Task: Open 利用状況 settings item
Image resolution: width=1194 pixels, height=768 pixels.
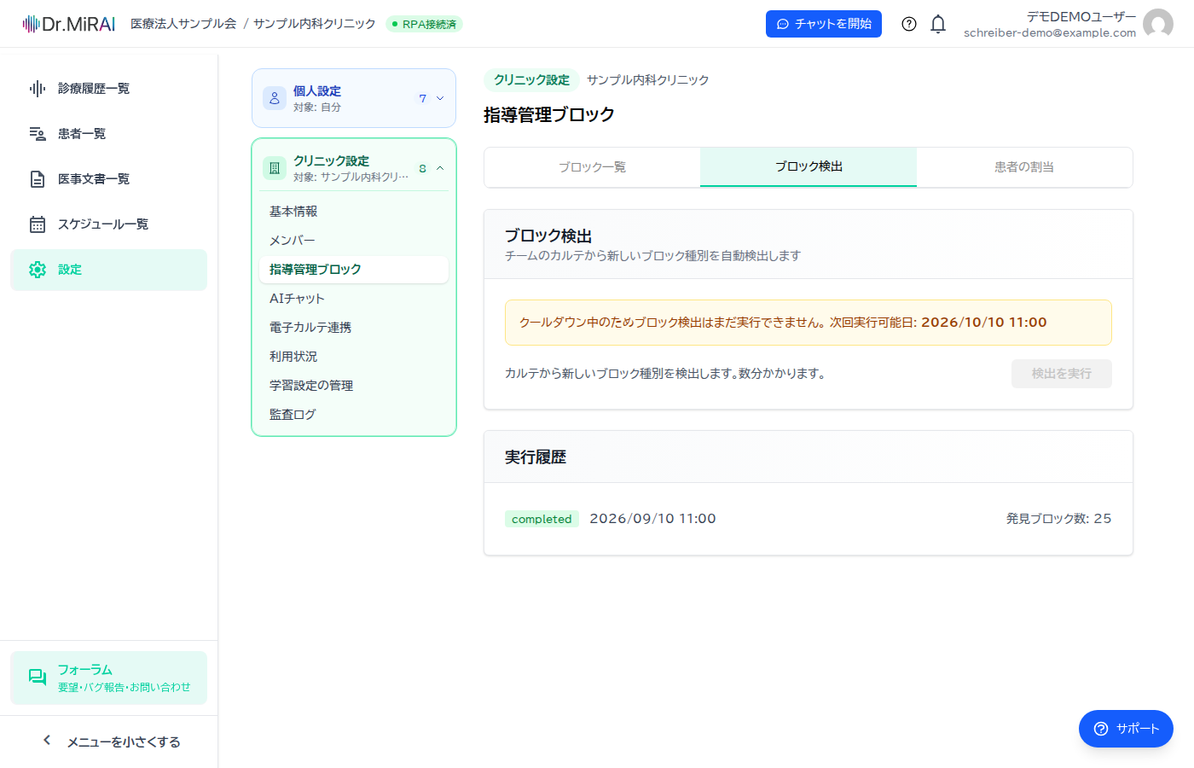Action: pos(354,357)
